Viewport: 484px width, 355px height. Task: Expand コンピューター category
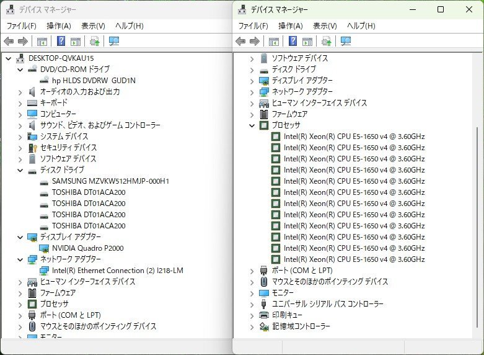(20, 114)
